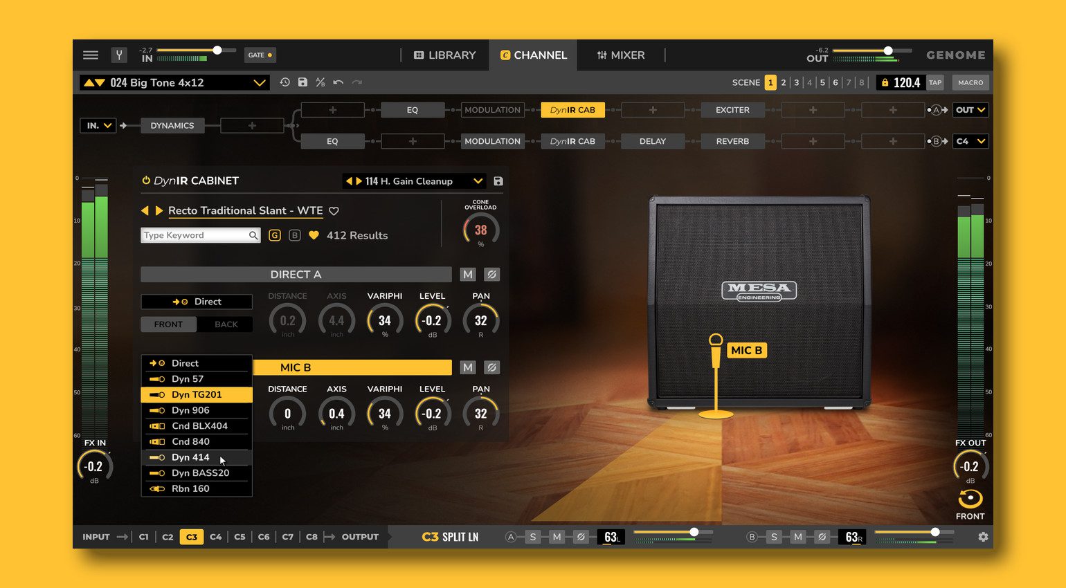1066x588 pixels.
Task: Open the tuner fork icon
Action: pyautogui.click(x=119, y=55)
